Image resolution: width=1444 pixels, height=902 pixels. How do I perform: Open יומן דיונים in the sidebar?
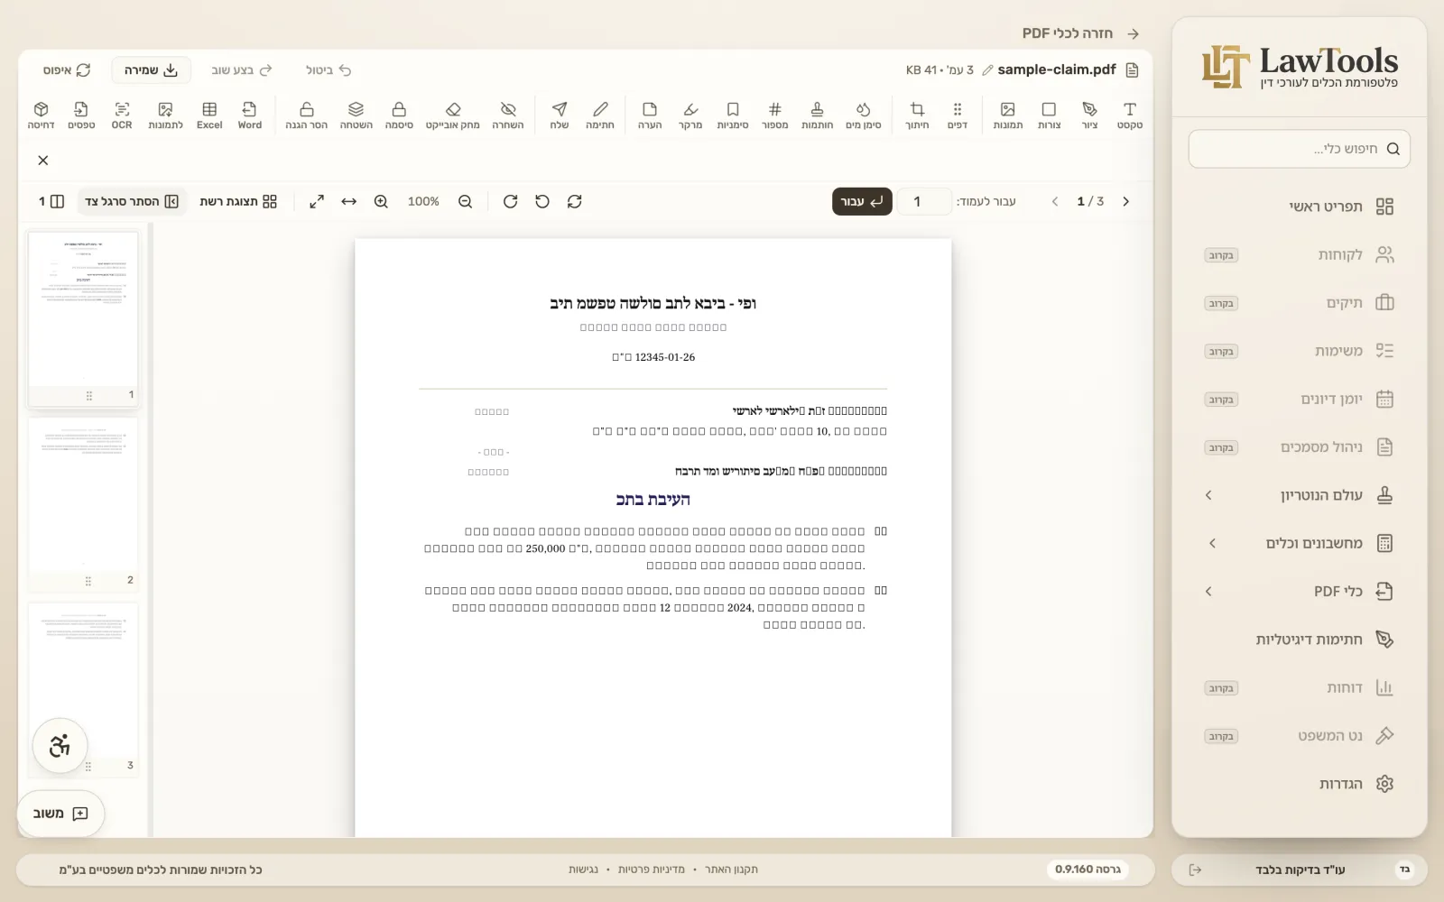pyautogui.click(x=1299, y=399)
